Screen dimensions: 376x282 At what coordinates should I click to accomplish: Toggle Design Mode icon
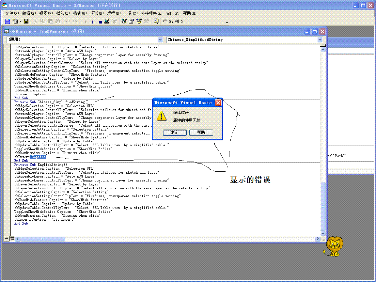[107, 21]
